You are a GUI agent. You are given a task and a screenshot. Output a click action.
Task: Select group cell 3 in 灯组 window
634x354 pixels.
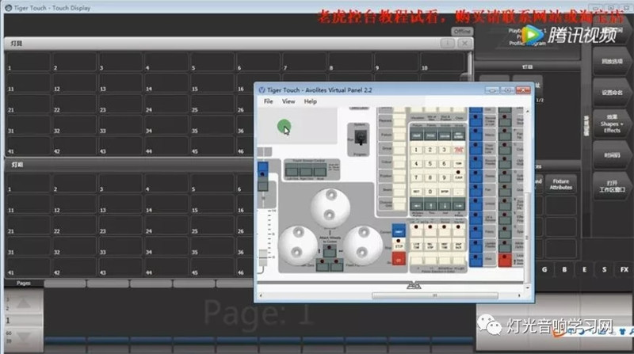pos(120,183)
